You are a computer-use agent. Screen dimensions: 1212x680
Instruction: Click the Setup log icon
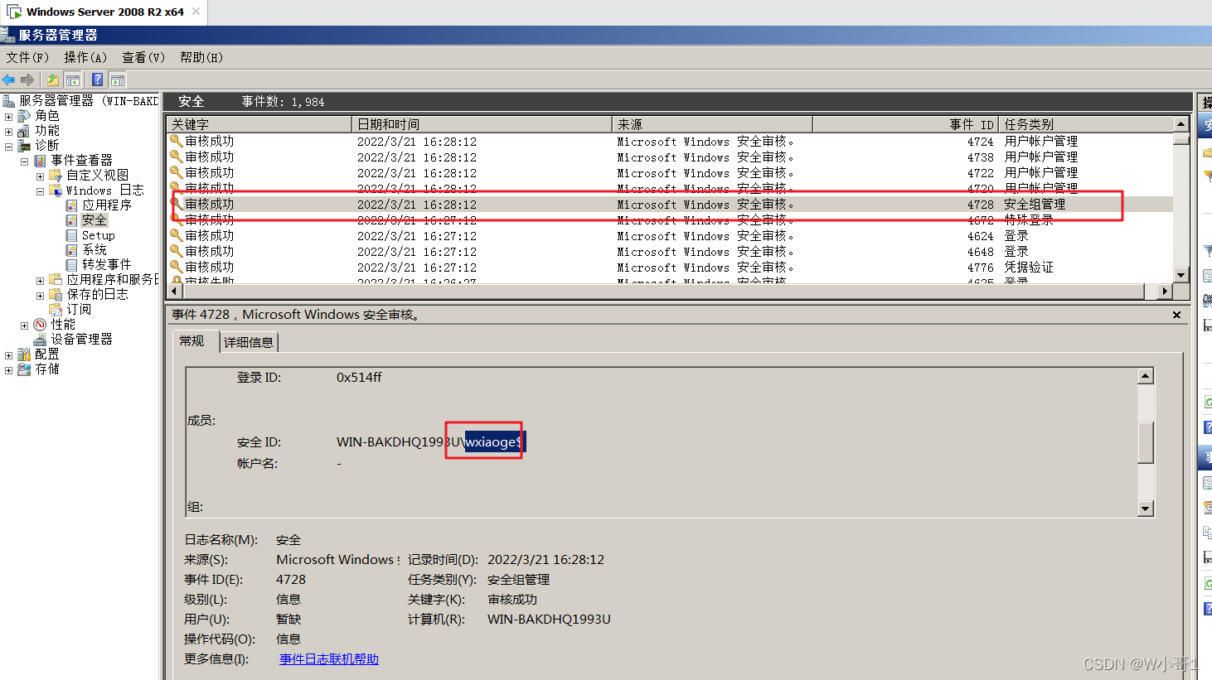(x=71, y=235)
